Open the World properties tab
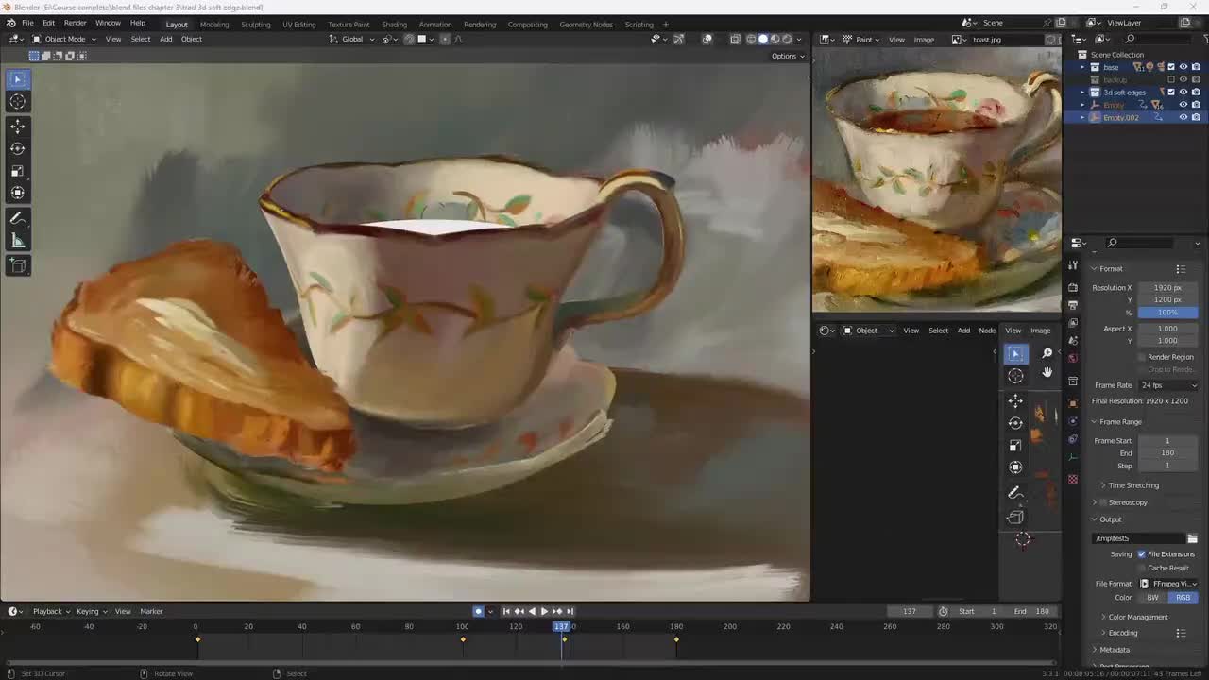This screenshot has width=1209, height=680. pyautogui.click(x=1072, y=358)
